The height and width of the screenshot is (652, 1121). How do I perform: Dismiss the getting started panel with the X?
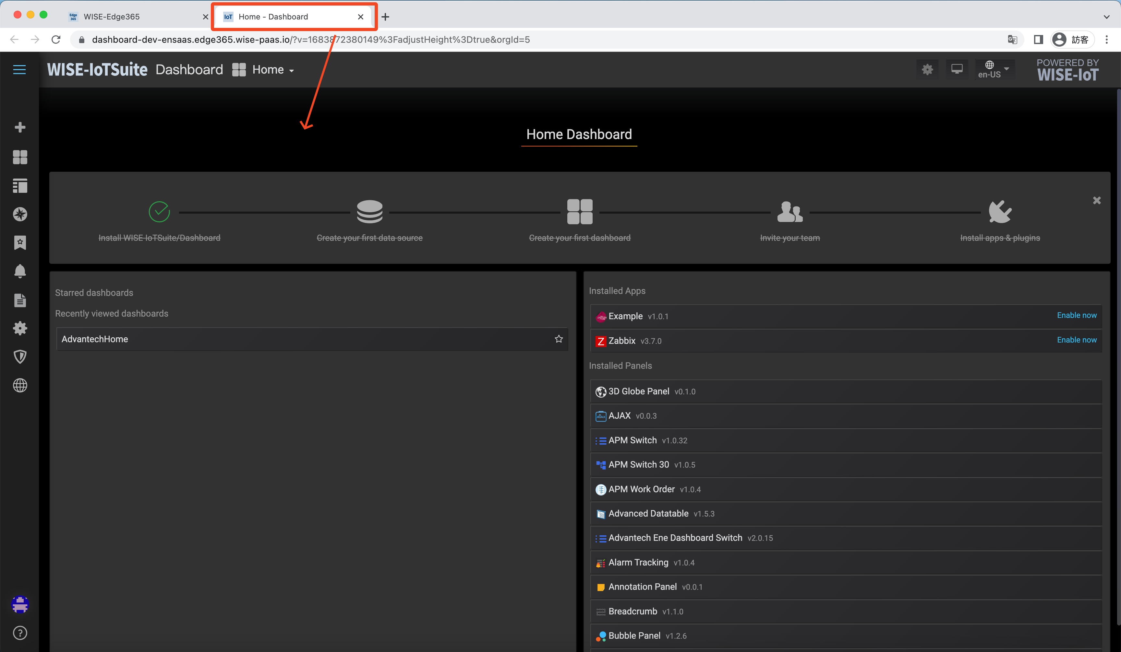(1097, 201)
